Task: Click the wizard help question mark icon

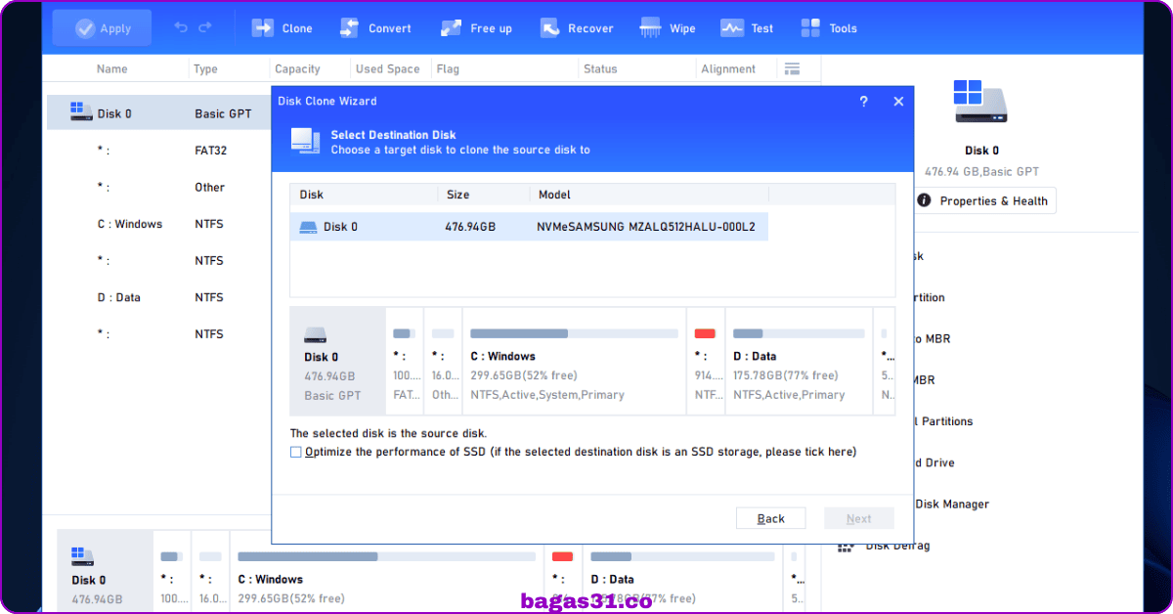Action: tap(863, 101)
